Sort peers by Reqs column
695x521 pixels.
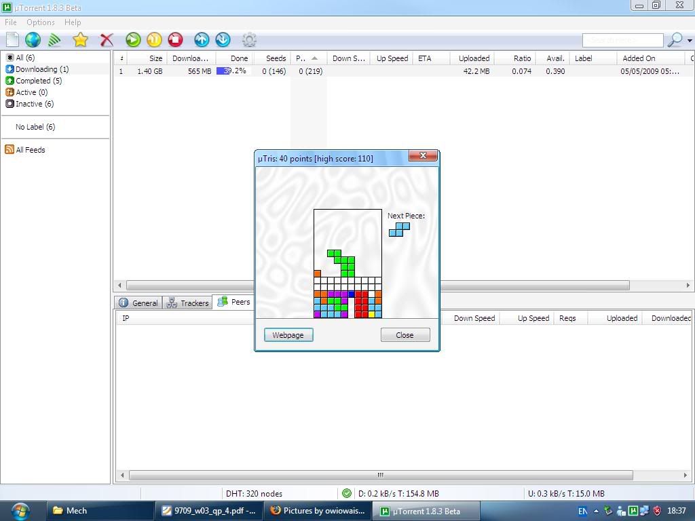click(x=570, y=318)
